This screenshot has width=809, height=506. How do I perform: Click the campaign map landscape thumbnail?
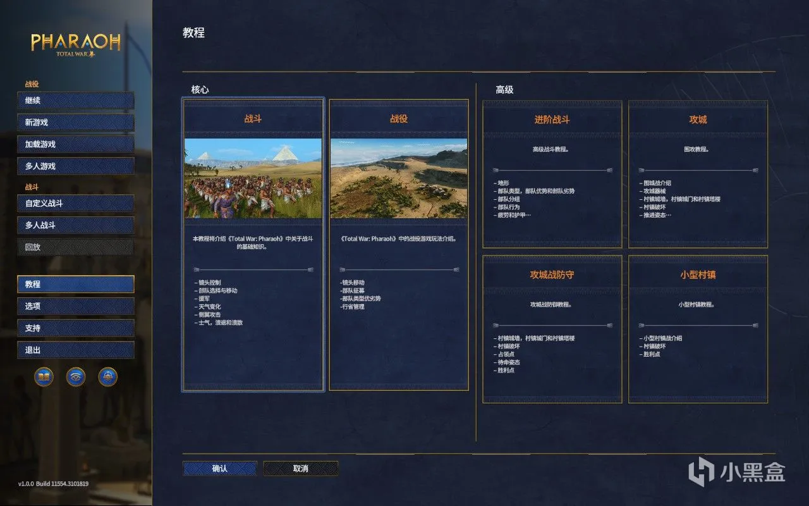coord(399,178)
